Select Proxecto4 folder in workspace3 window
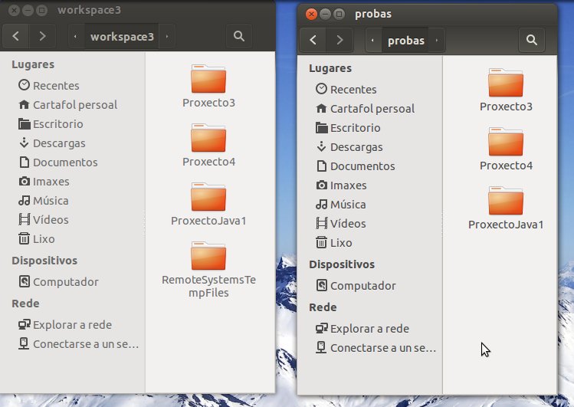 [208, 146]
